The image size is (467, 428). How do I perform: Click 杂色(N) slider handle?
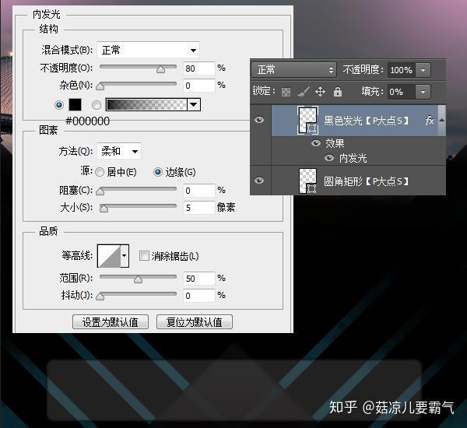point(100,86)
